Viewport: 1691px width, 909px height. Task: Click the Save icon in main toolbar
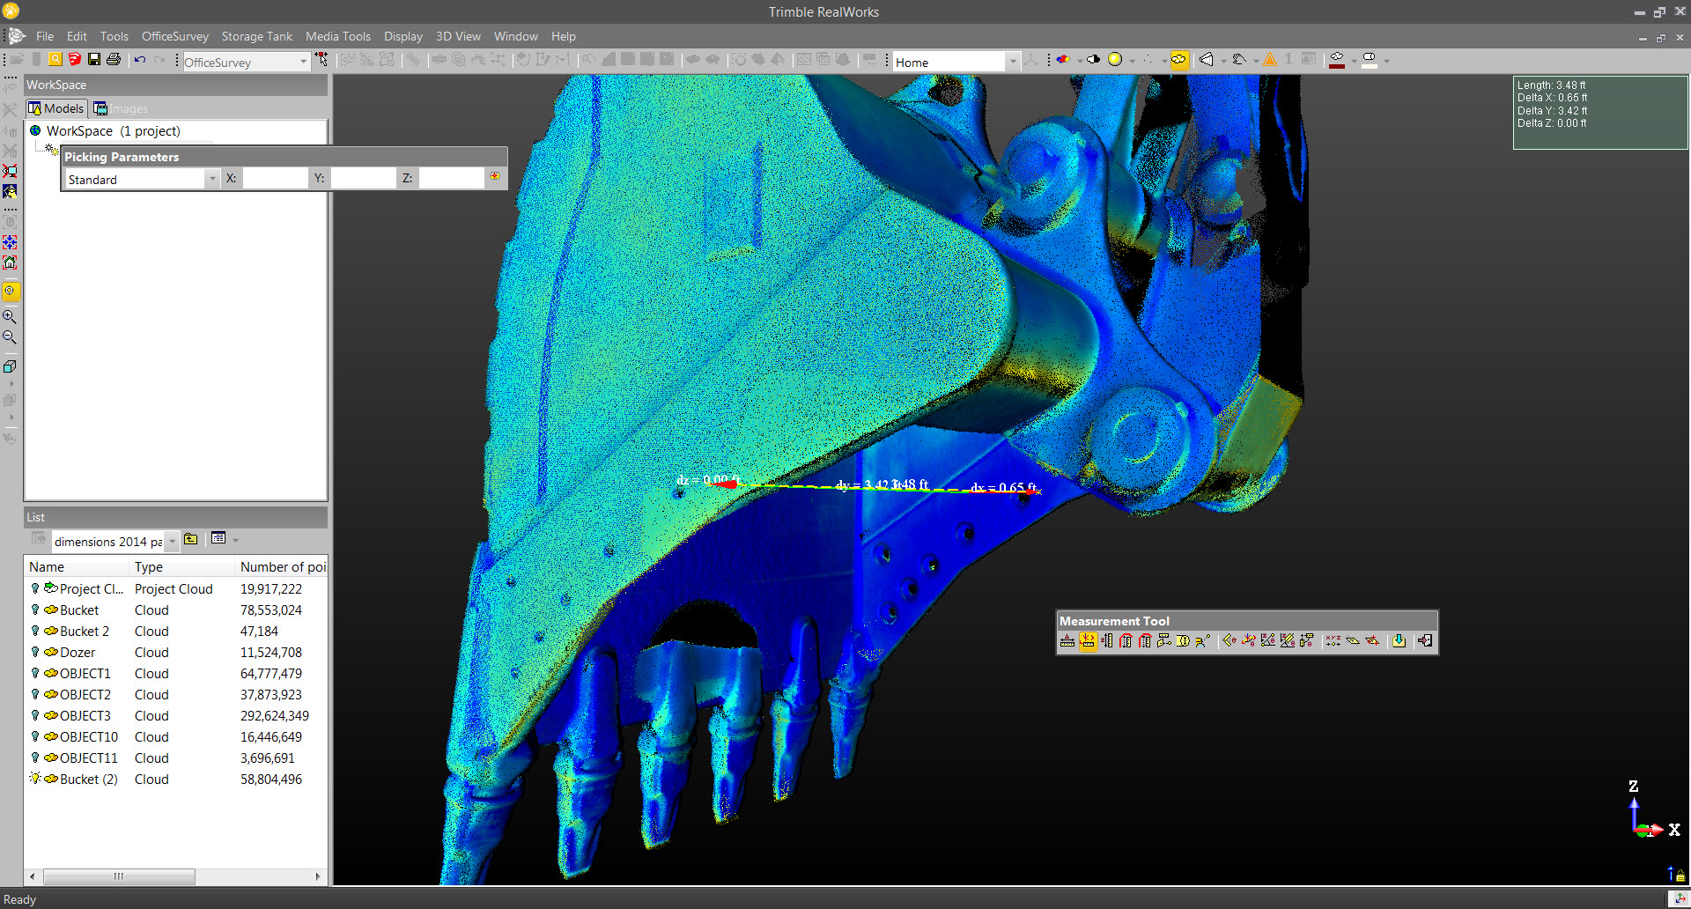[93, 59]
